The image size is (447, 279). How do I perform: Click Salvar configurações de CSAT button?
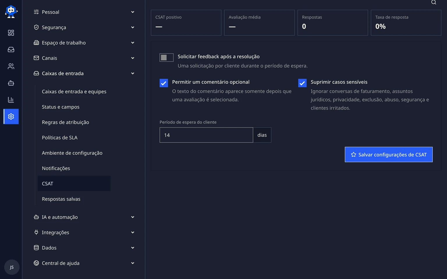pyautogui.click(x=389, y=155)
